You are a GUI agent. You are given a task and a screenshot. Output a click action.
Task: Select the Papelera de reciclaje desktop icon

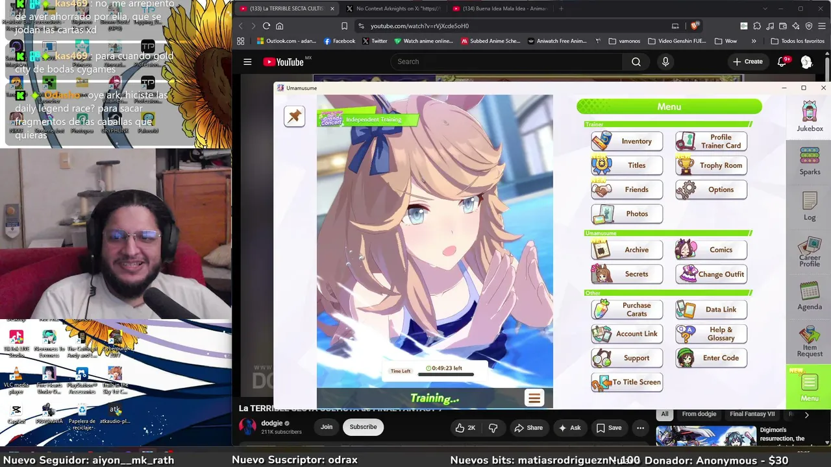coord(82,416)
